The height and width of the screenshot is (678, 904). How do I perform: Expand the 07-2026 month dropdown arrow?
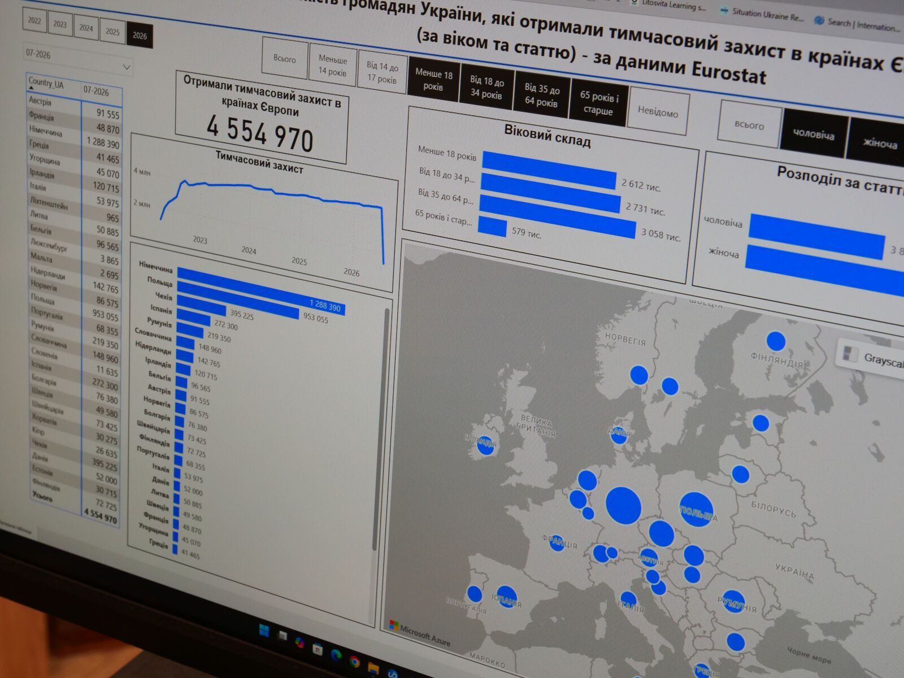127,67
